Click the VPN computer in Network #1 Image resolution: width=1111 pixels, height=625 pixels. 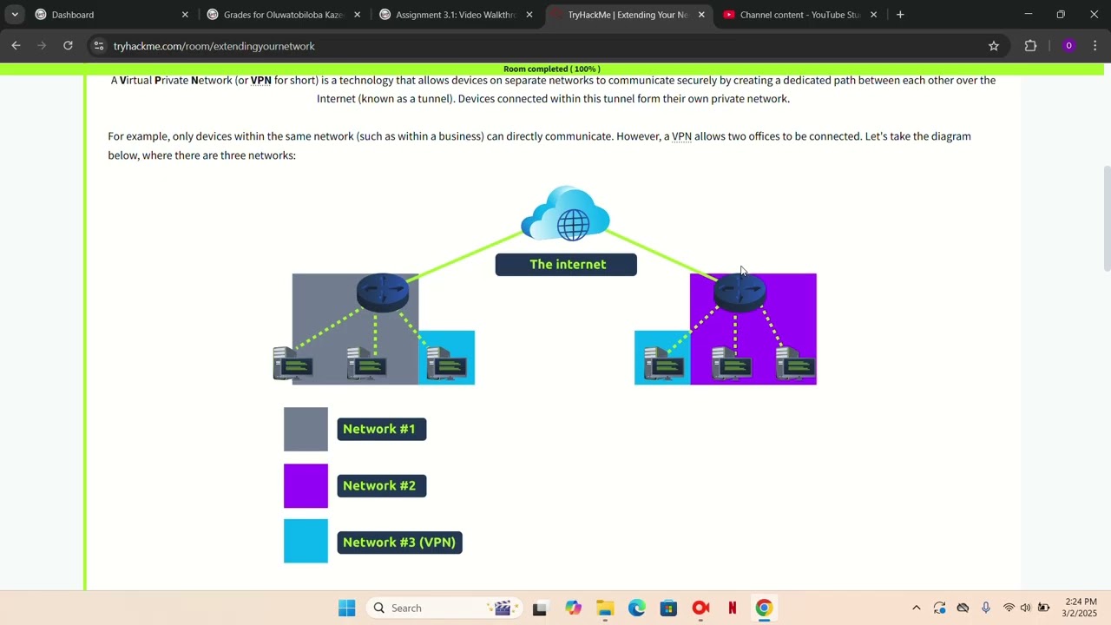447,363
